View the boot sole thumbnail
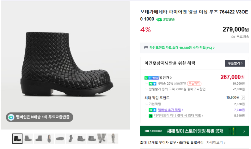The height and width of the screenshot is (149, 251). click(x=60, y=138)
